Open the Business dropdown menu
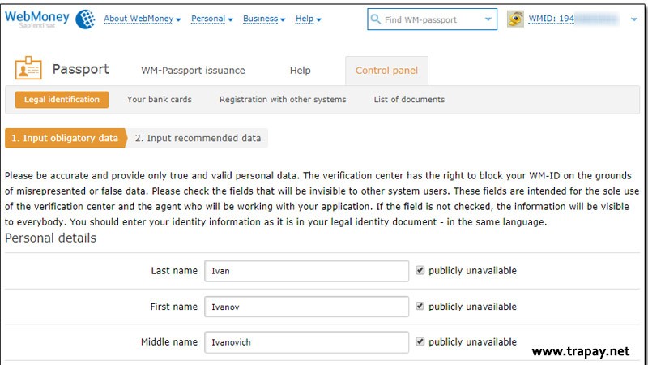648x365 pixels. (264, 19)
